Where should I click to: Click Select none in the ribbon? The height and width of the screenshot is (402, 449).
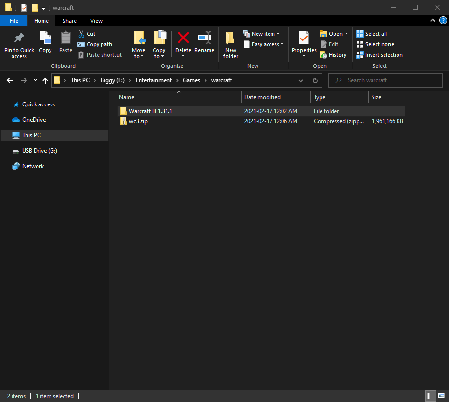[375, 44]
